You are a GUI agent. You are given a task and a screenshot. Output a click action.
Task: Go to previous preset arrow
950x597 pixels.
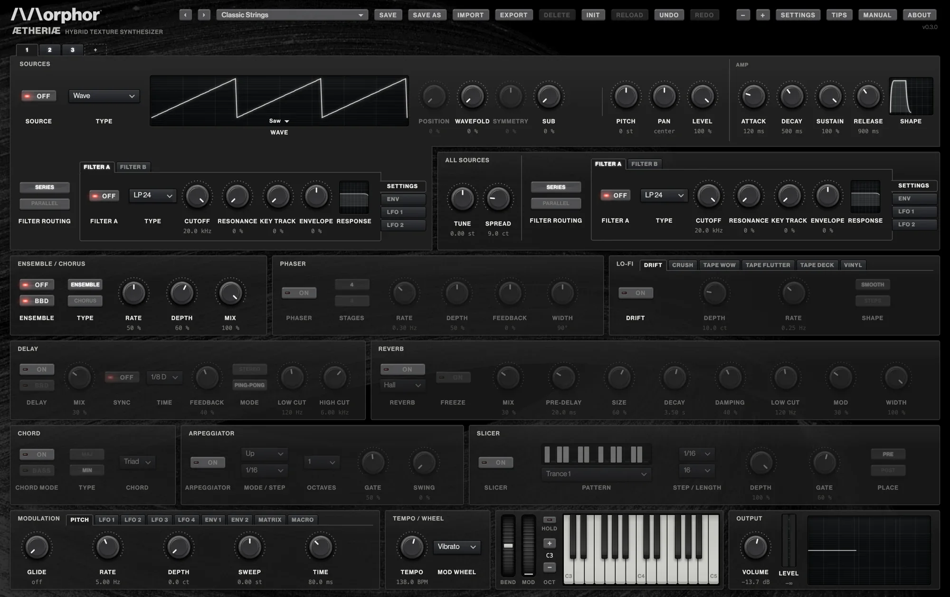pos(185,15)
